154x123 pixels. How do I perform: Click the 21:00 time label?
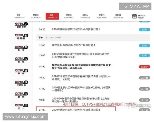(42, 110)
